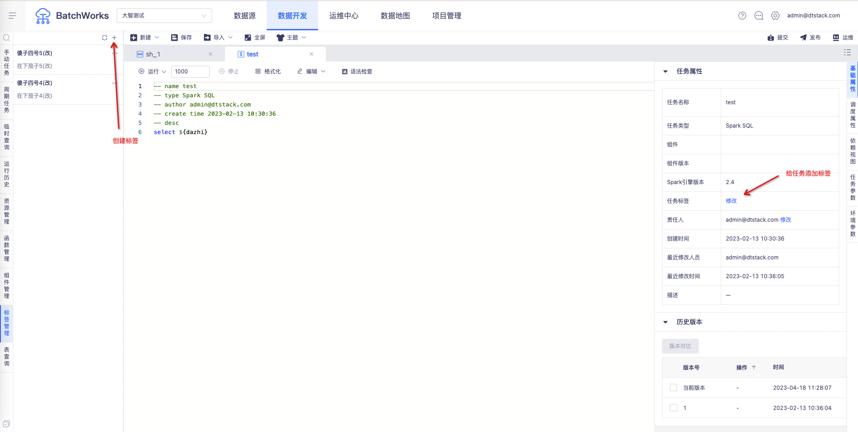The image size is (858, 432).
Task: Close the test tab
Action: click(311, 54)
